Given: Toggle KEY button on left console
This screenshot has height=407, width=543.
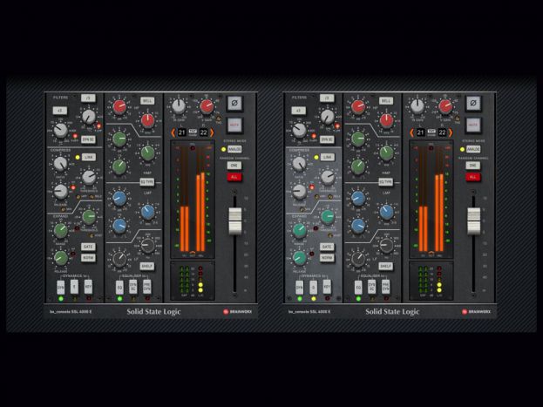Looking at the screenshot, I should (88, 287).
